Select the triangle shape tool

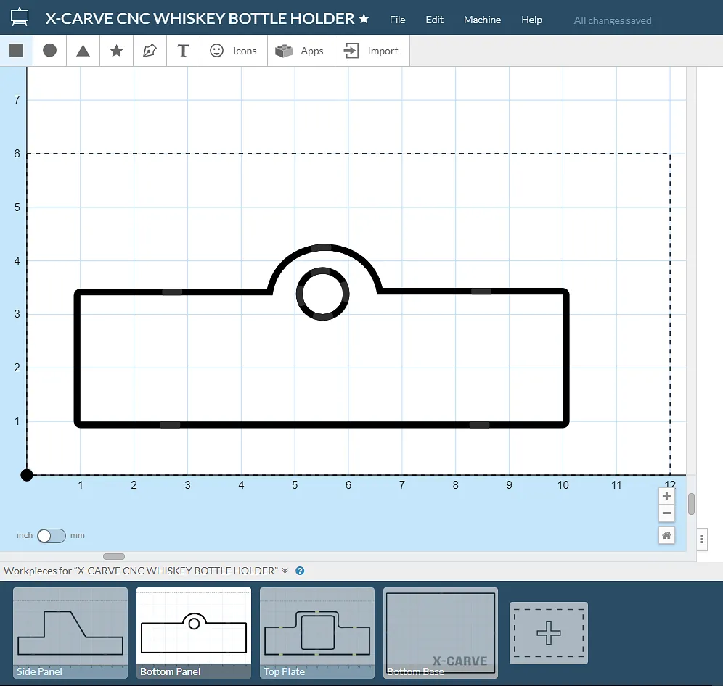pos(83,51)
